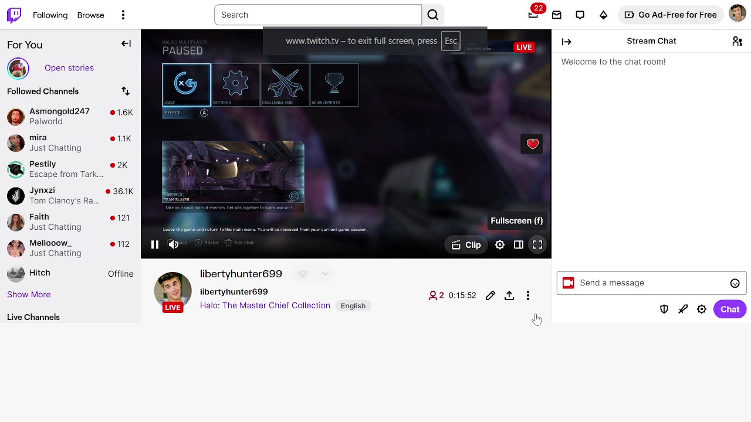The height and width of the screenshot is (422, 751).
Task: Click the Clip button on player
Action: click(x=466, y=245)
